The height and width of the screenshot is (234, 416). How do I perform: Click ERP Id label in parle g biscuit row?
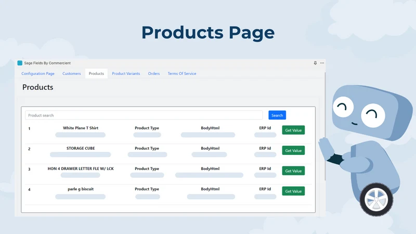(265, 189)
